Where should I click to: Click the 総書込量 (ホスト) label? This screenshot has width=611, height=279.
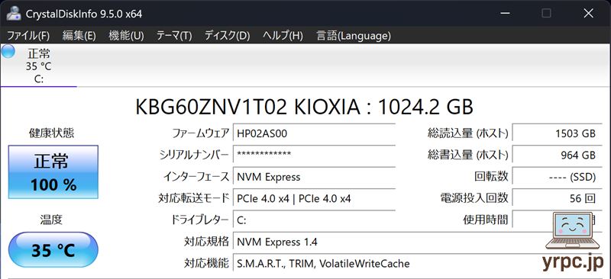coord(468,156)
